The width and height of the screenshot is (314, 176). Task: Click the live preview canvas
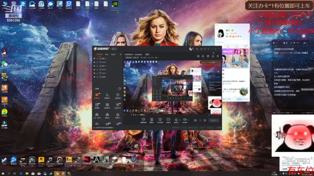[x=172, y=88]
